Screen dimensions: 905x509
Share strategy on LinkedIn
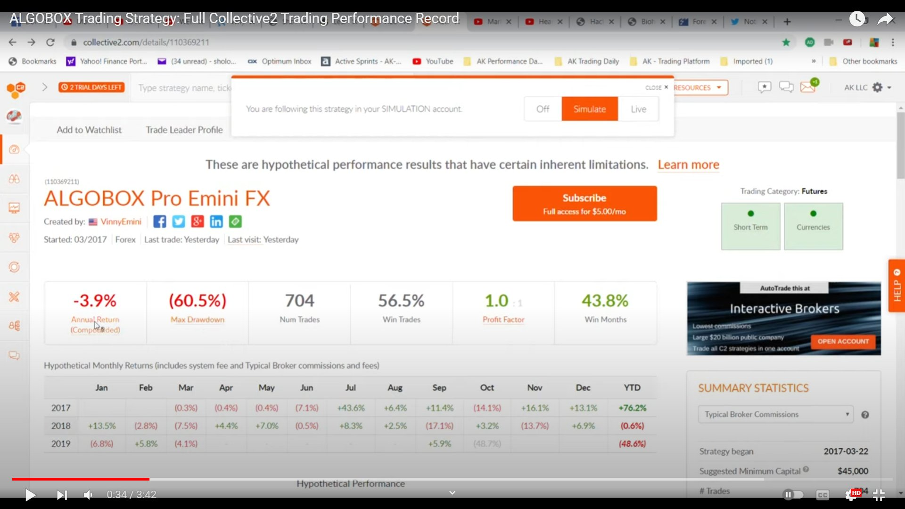(216, 222)
